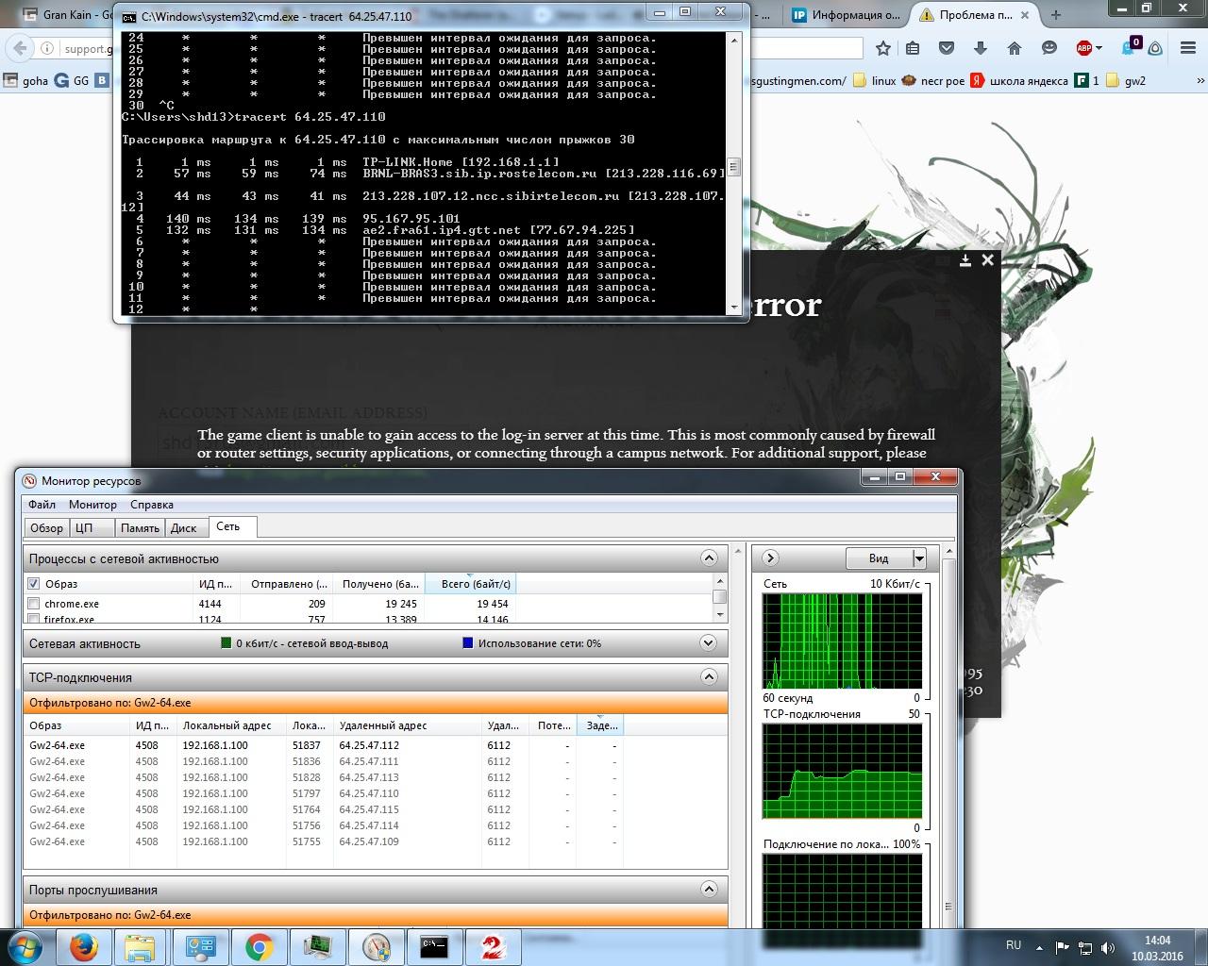Close the Guild Wars error dialog
The width and height of the screenshot is (1208, 966).
point(987,259)
